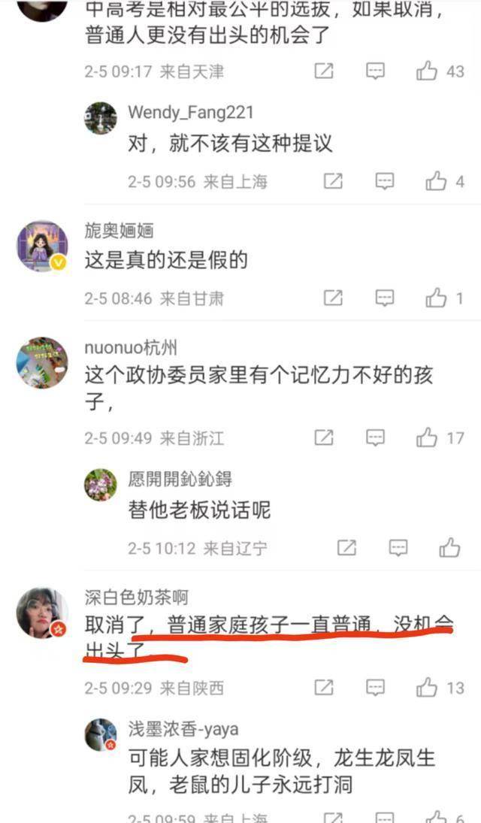481x823 pixels.
Task: Tap repost icon on Wendy_Fang221's reply
Action: click(333, 182)
